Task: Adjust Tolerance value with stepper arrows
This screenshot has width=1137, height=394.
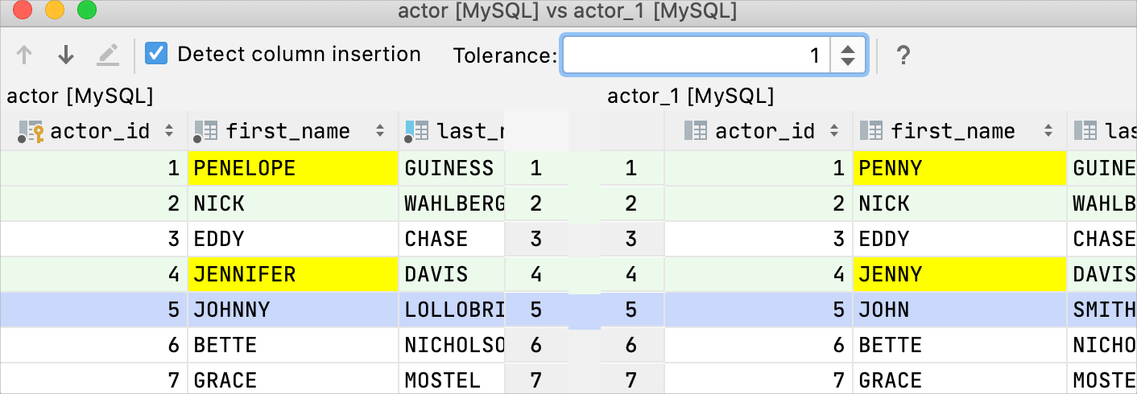Action: click(847, 55)
